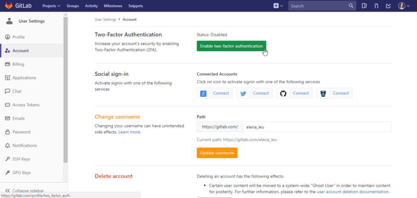Connect Google account for sign-in

point(215,93)
